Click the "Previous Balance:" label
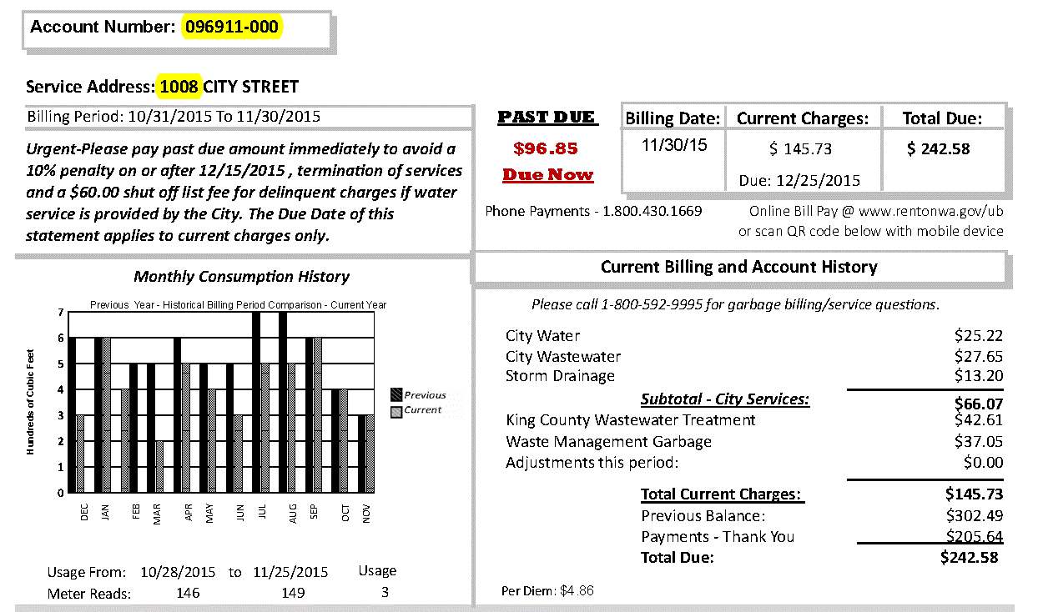The image size is (1048, 612). point(703,516)
